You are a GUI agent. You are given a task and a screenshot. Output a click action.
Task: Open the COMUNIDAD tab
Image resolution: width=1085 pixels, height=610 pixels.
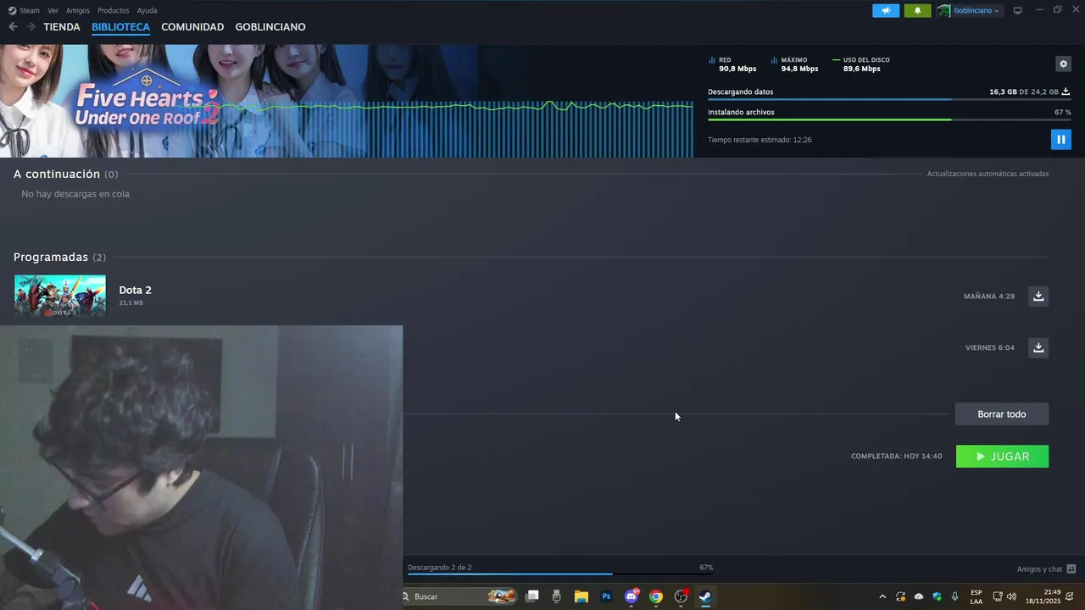[192, 27]
